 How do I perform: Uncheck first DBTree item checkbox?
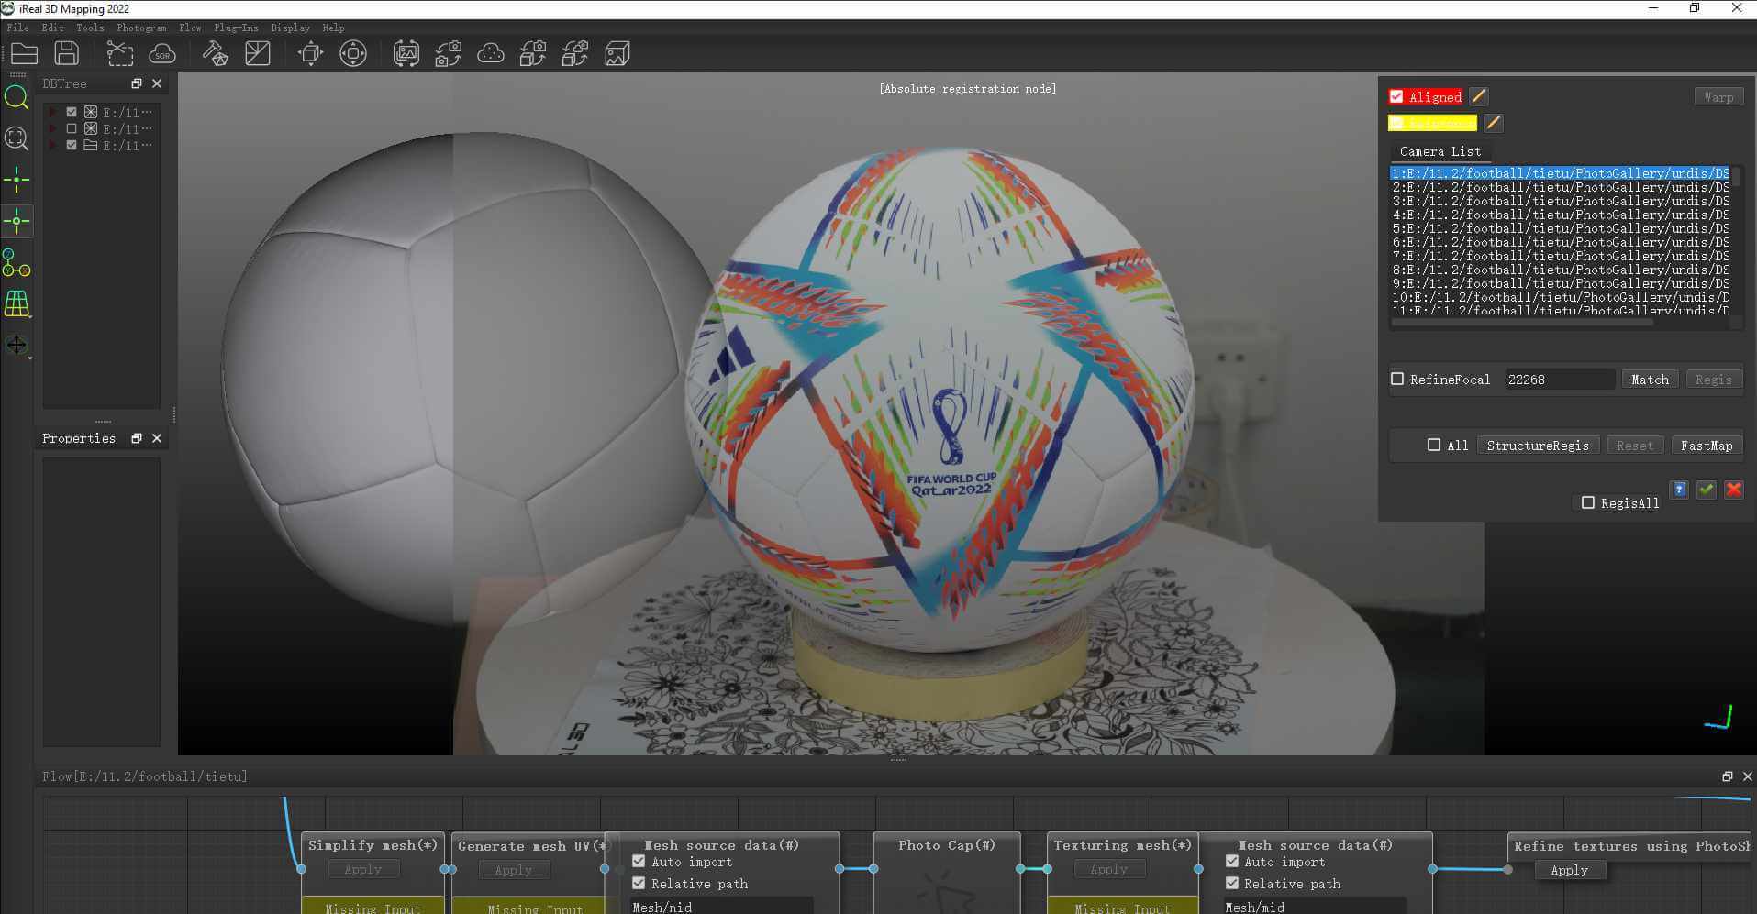(x=72, y=112)
